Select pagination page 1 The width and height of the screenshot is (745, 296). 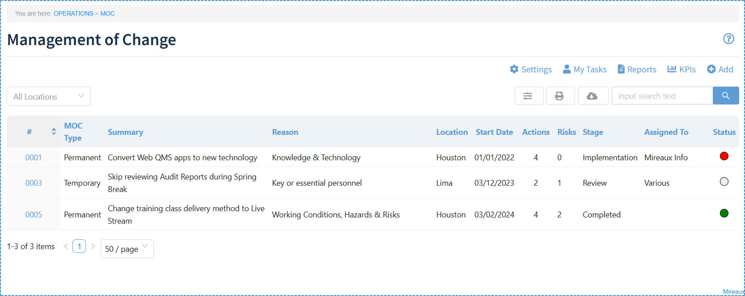pyautogui.click(x=79, y=246)
